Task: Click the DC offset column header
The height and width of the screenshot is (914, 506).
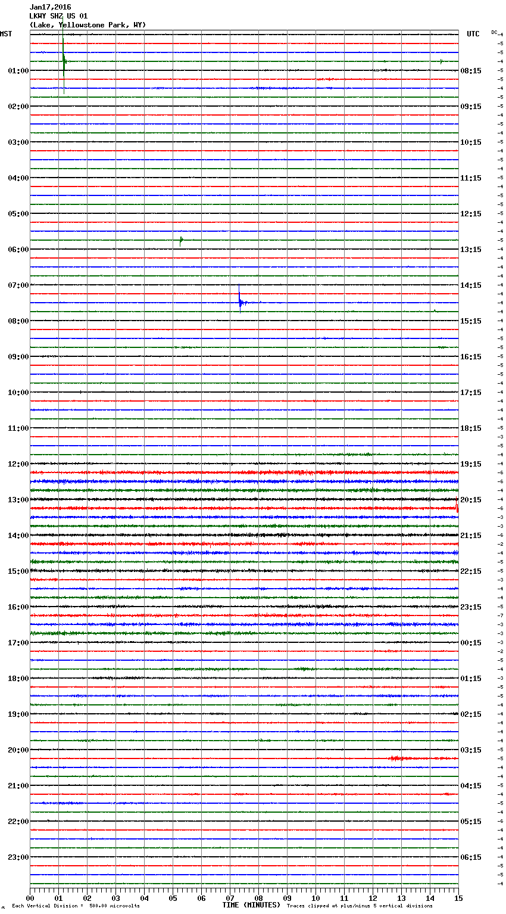Action: coord(494,32)
